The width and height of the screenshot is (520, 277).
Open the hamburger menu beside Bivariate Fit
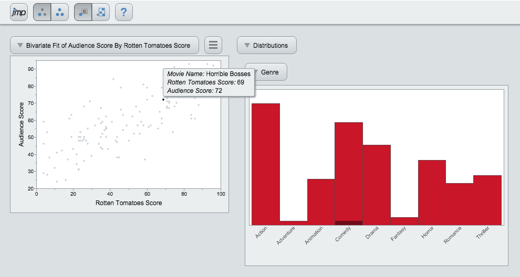click(x=213, y=45)
